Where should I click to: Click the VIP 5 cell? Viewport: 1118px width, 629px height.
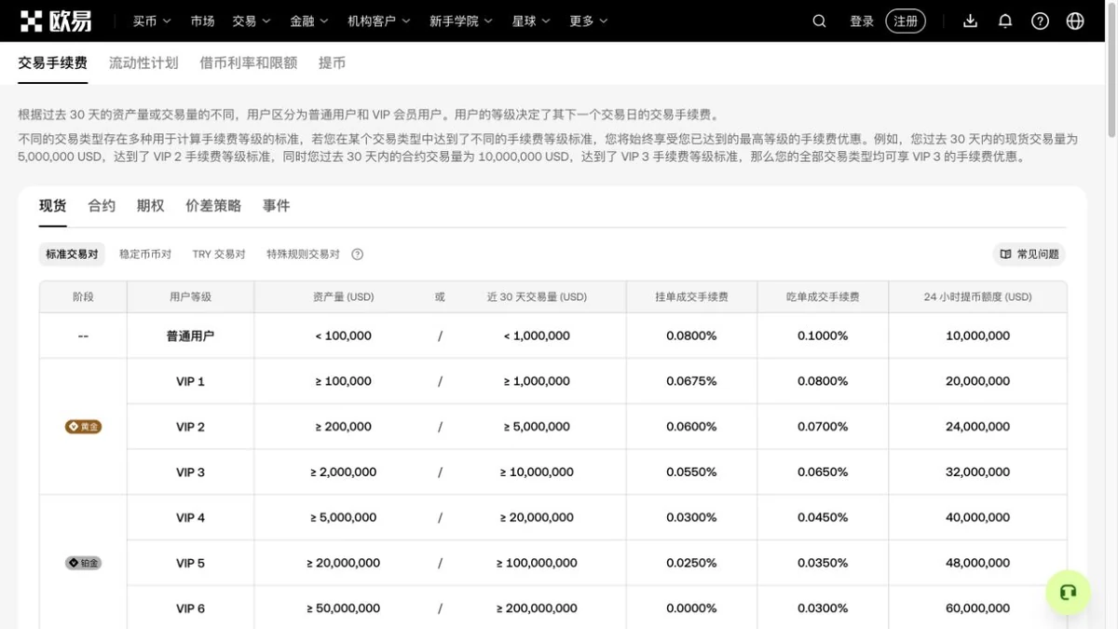tap(190, 563)
